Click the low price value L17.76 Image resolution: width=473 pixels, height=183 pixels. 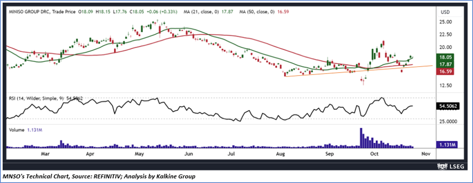[x=119, y=12]
